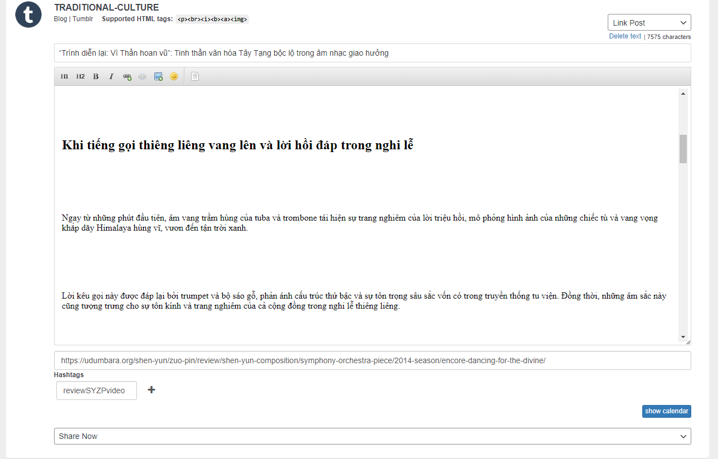
Task: Click the Tumblr blog avatar icon
Action: (x=28, y=14)
